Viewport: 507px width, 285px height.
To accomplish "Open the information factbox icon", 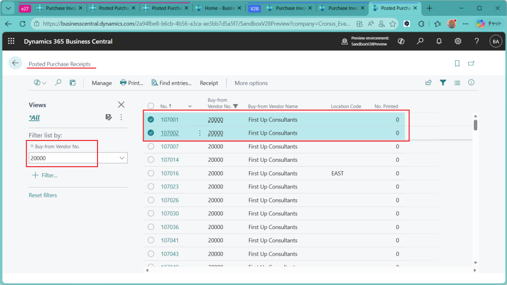I will click(x=471, y=83).
